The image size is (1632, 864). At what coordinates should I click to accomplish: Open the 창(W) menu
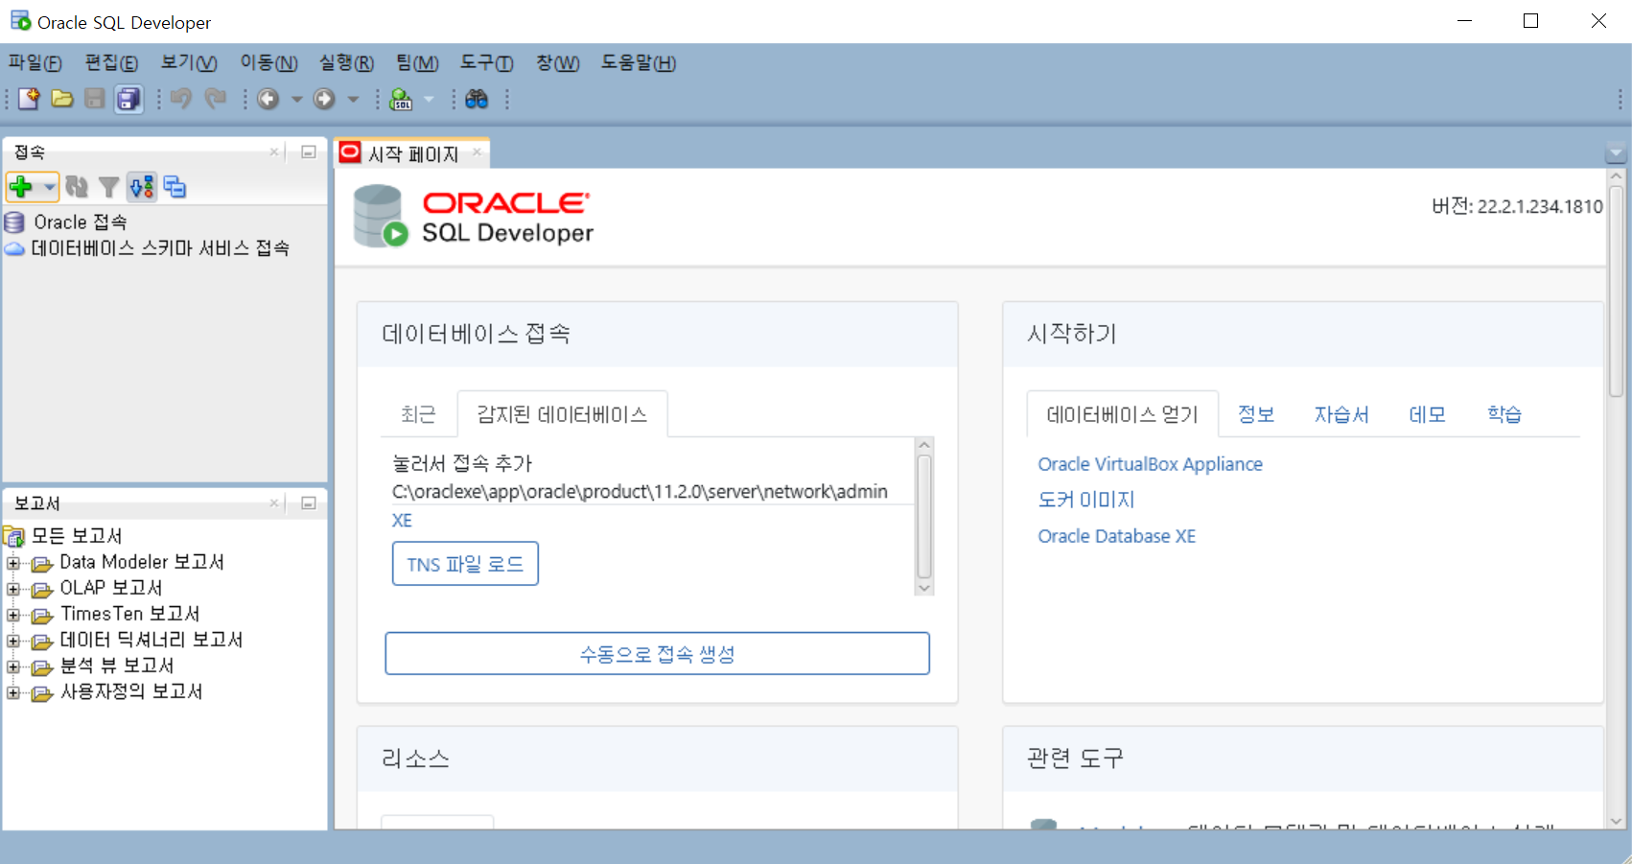click(558, 63)
